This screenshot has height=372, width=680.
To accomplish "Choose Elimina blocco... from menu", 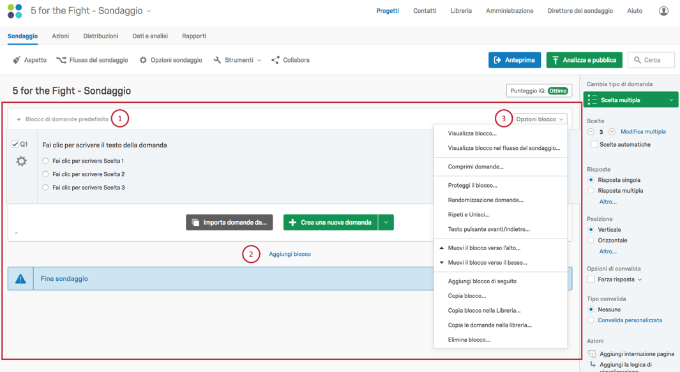I will click(x=469, y=340).
